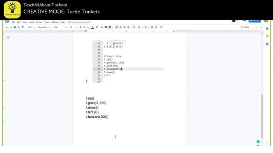Click the left indent ruler marker
The width and height of the screenshot is (273, 153).
86,31
